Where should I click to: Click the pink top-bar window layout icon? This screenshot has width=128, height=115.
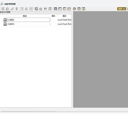click(x=60, y=9)
